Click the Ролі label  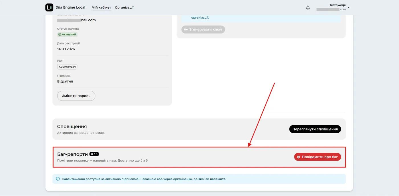coord(60,61)
